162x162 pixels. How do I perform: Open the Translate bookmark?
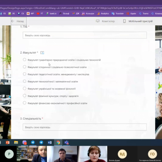[x=118, y=14]
